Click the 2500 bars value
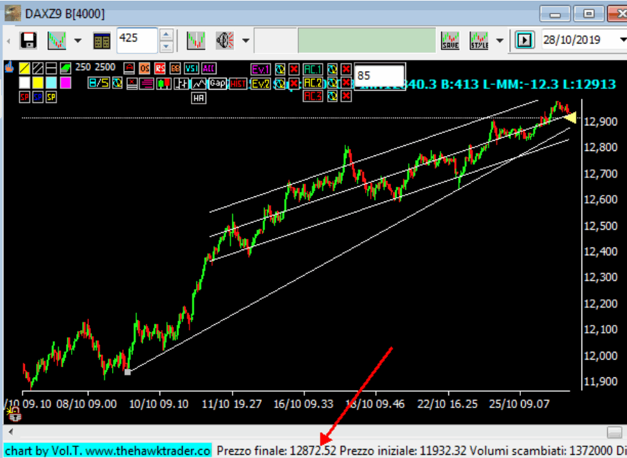627x458 pixels. [105, 67]
